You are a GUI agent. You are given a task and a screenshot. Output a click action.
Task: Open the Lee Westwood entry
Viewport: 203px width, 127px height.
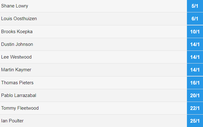click(16, 57)
